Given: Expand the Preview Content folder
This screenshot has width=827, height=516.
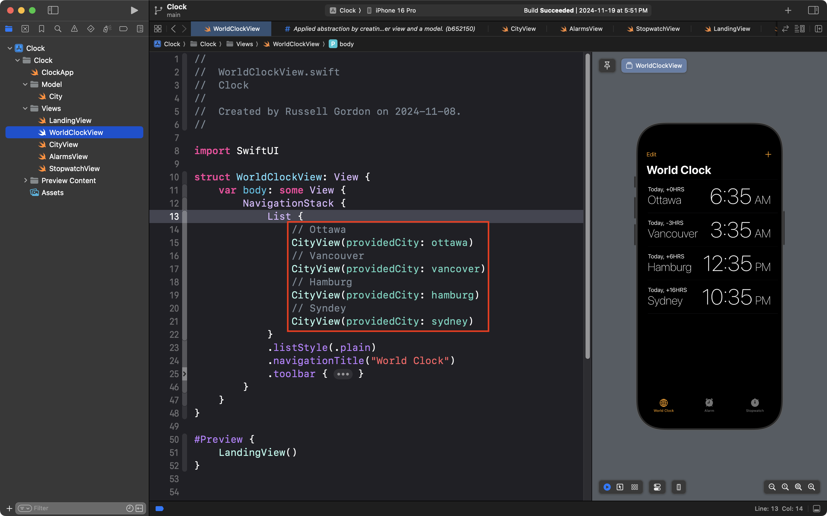Looking at the screenshot, I should point(25,181).
